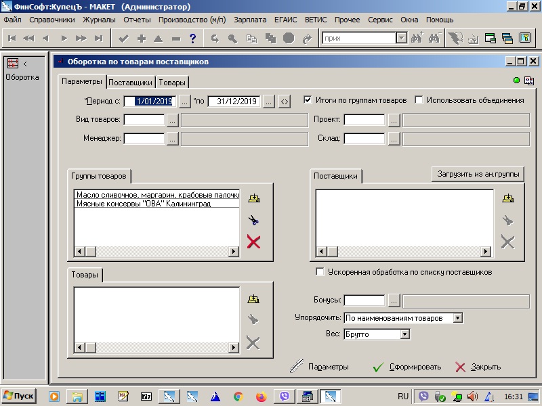542x406 pixels.
Task: Click the Менеджер input field
Action: 144,139
